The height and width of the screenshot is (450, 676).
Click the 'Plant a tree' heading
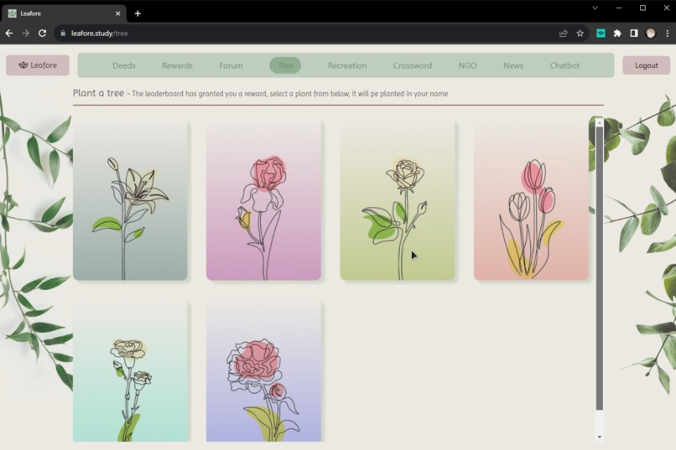point(98,93)
